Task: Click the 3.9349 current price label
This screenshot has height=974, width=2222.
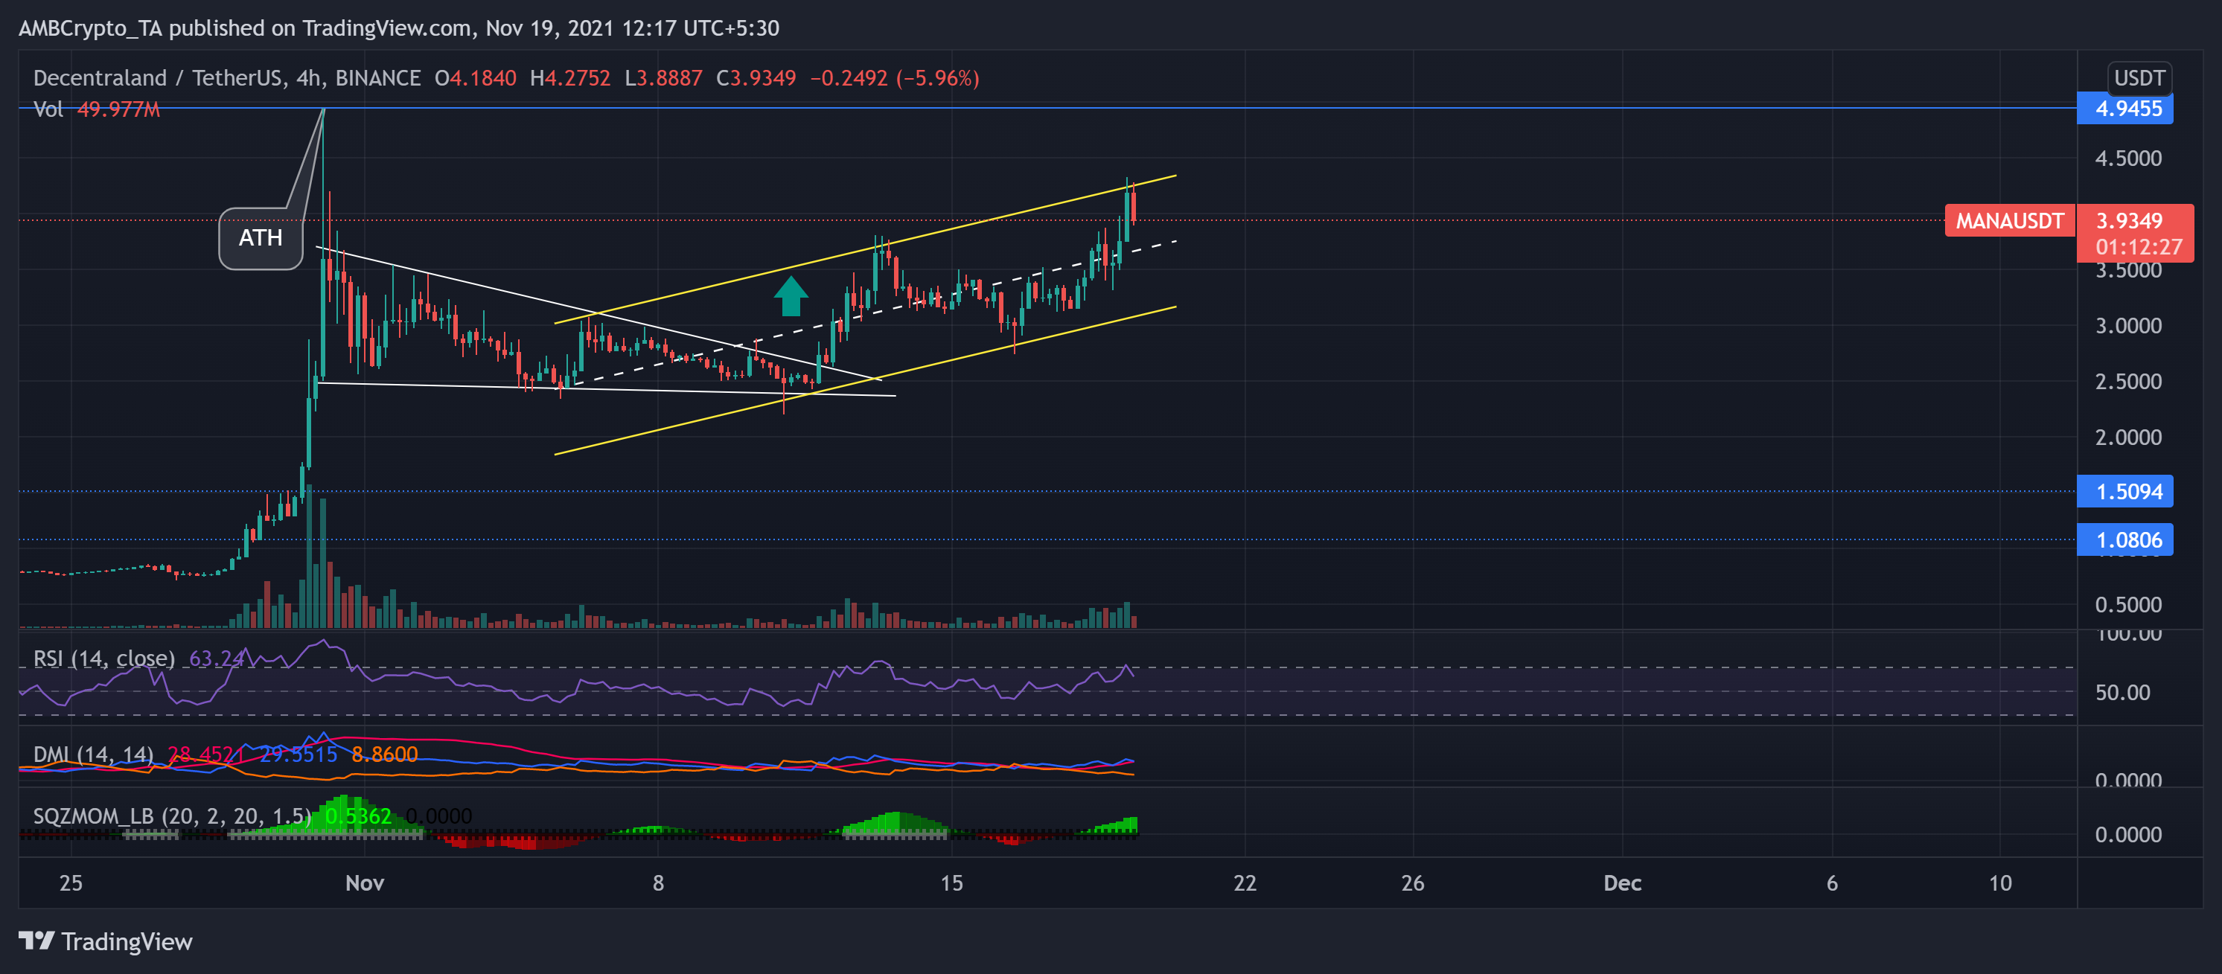Action: click(x=2129, y=221)
